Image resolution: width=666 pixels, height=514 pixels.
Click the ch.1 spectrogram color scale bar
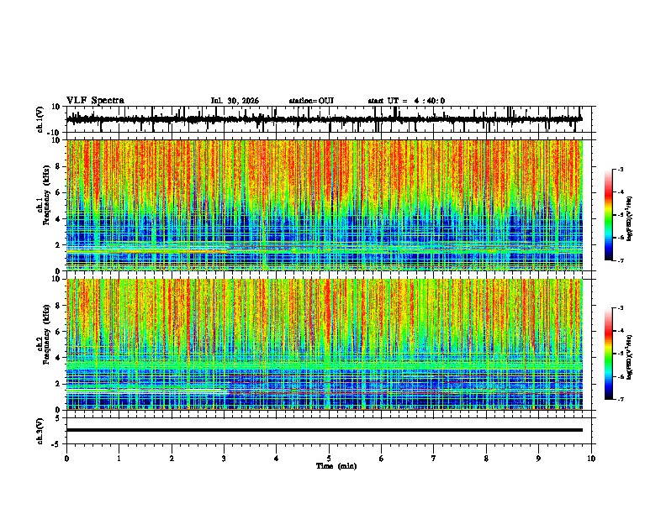pyautogui.click(x=608, y=215)
